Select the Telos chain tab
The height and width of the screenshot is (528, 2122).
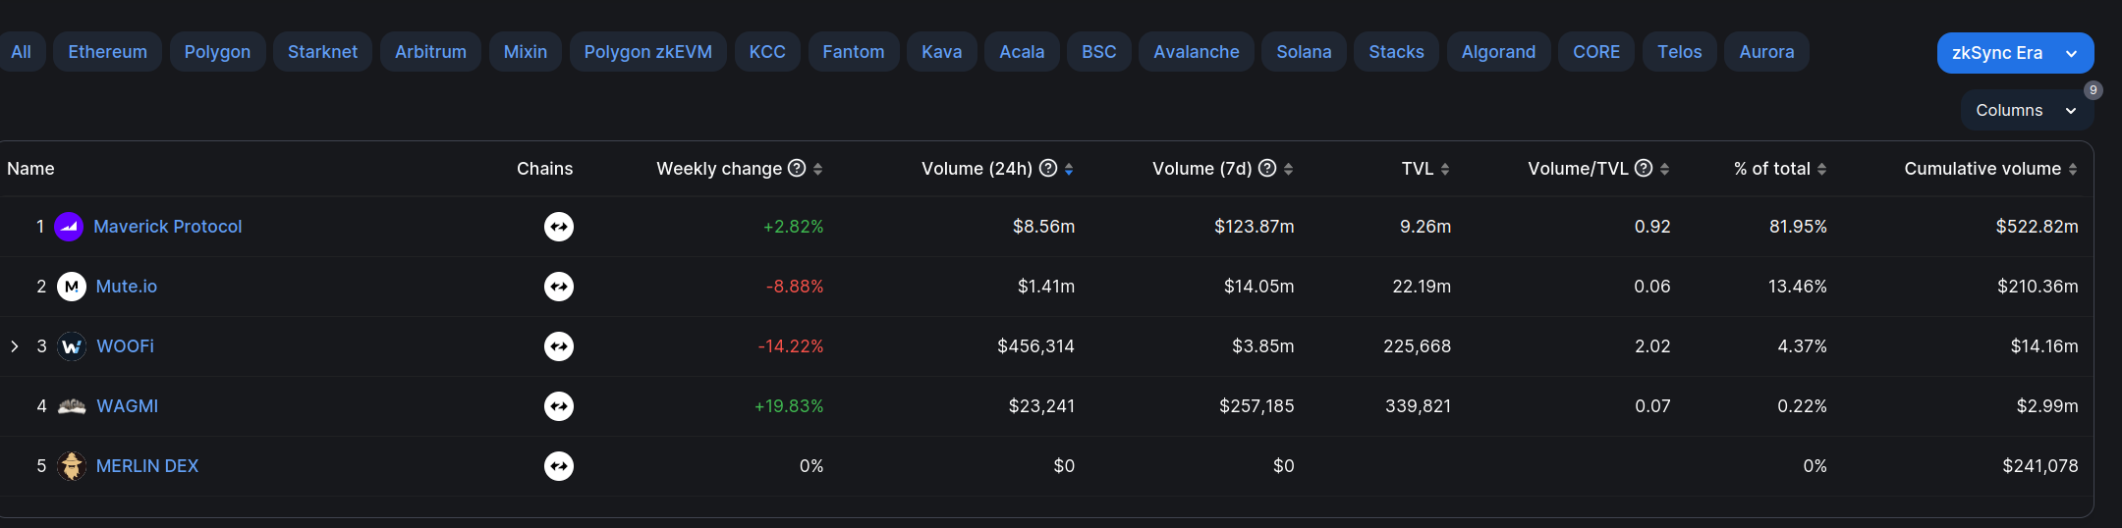pos(1680,52)
